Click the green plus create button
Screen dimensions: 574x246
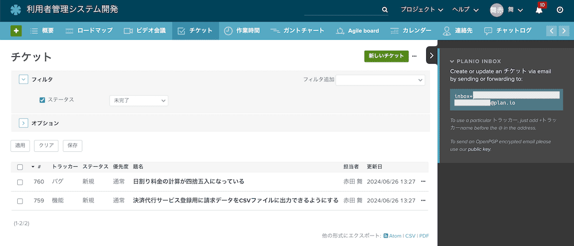(16, 31)
